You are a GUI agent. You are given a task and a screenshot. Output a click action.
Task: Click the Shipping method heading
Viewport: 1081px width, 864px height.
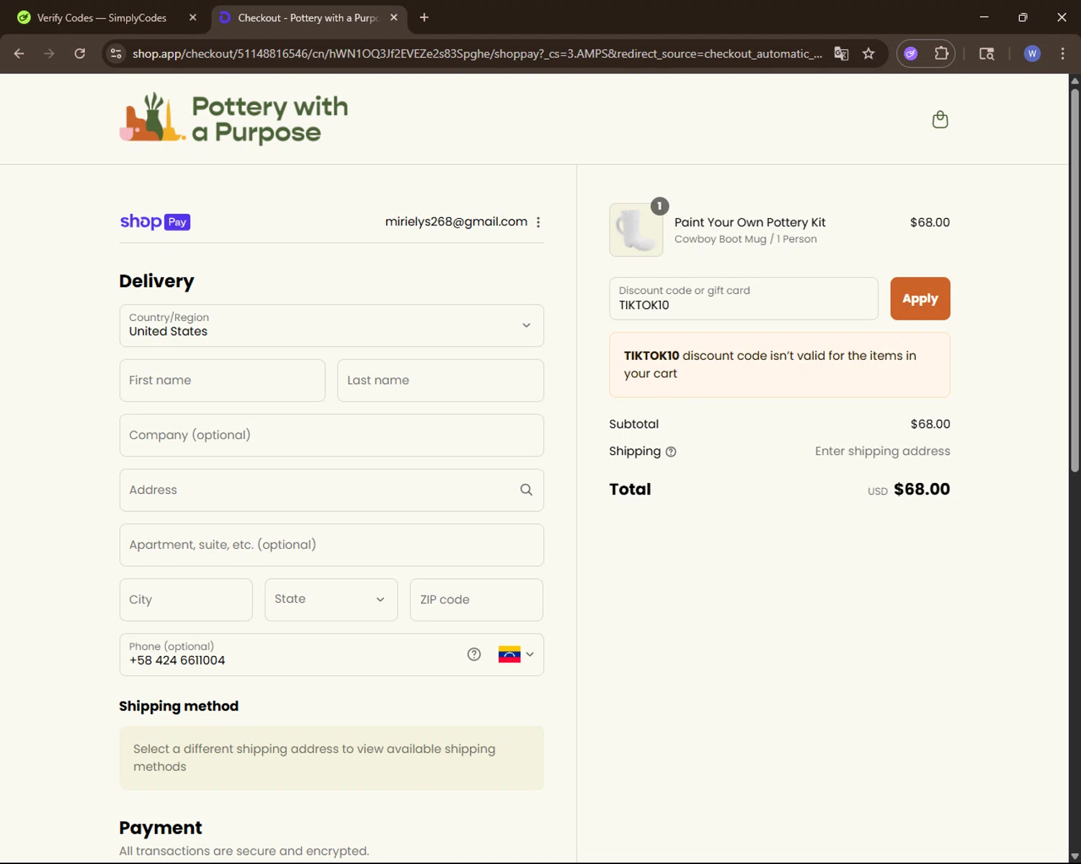pyautogui.click(x=179, y=706)
